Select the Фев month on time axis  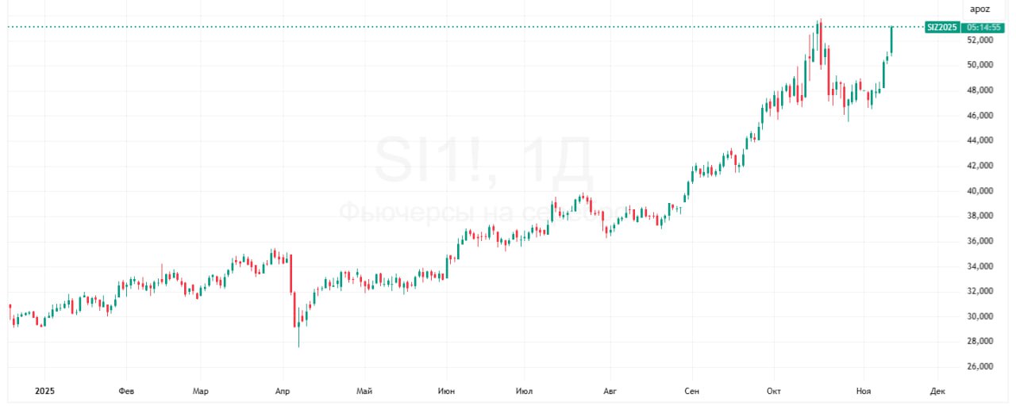point(125,391)
